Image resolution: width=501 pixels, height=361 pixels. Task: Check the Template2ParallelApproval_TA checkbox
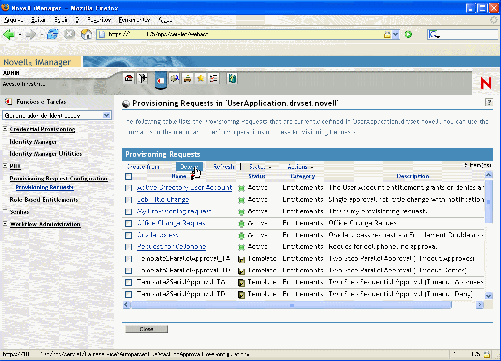(x=128, y=259)
